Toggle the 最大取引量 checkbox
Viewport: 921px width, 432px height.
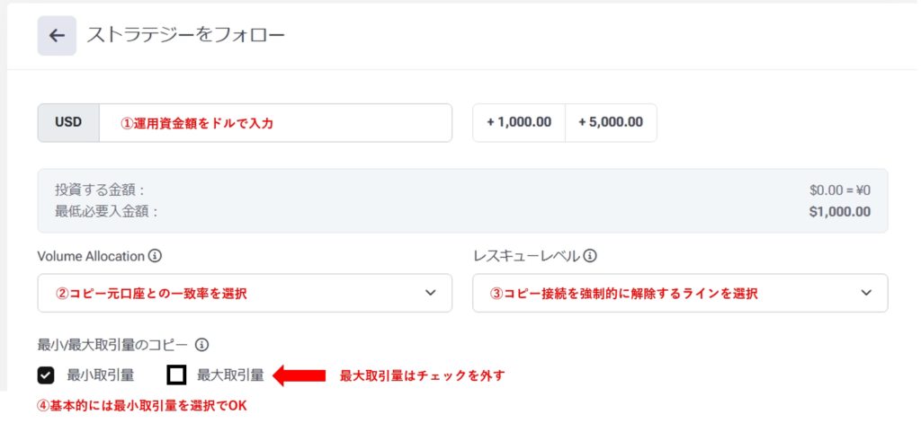[177, 375]
